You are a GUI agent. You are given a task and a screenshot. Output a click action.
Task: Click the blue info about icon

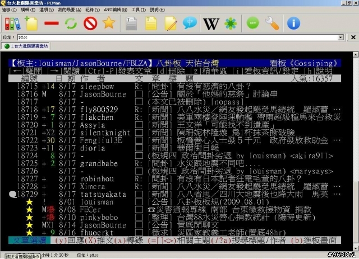tap(293, 23)
